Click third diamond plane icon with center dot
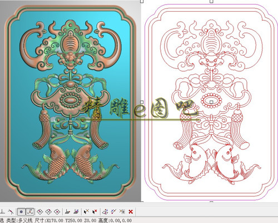The width and height of the screenshot is (278, 223). tap(57, 211)
